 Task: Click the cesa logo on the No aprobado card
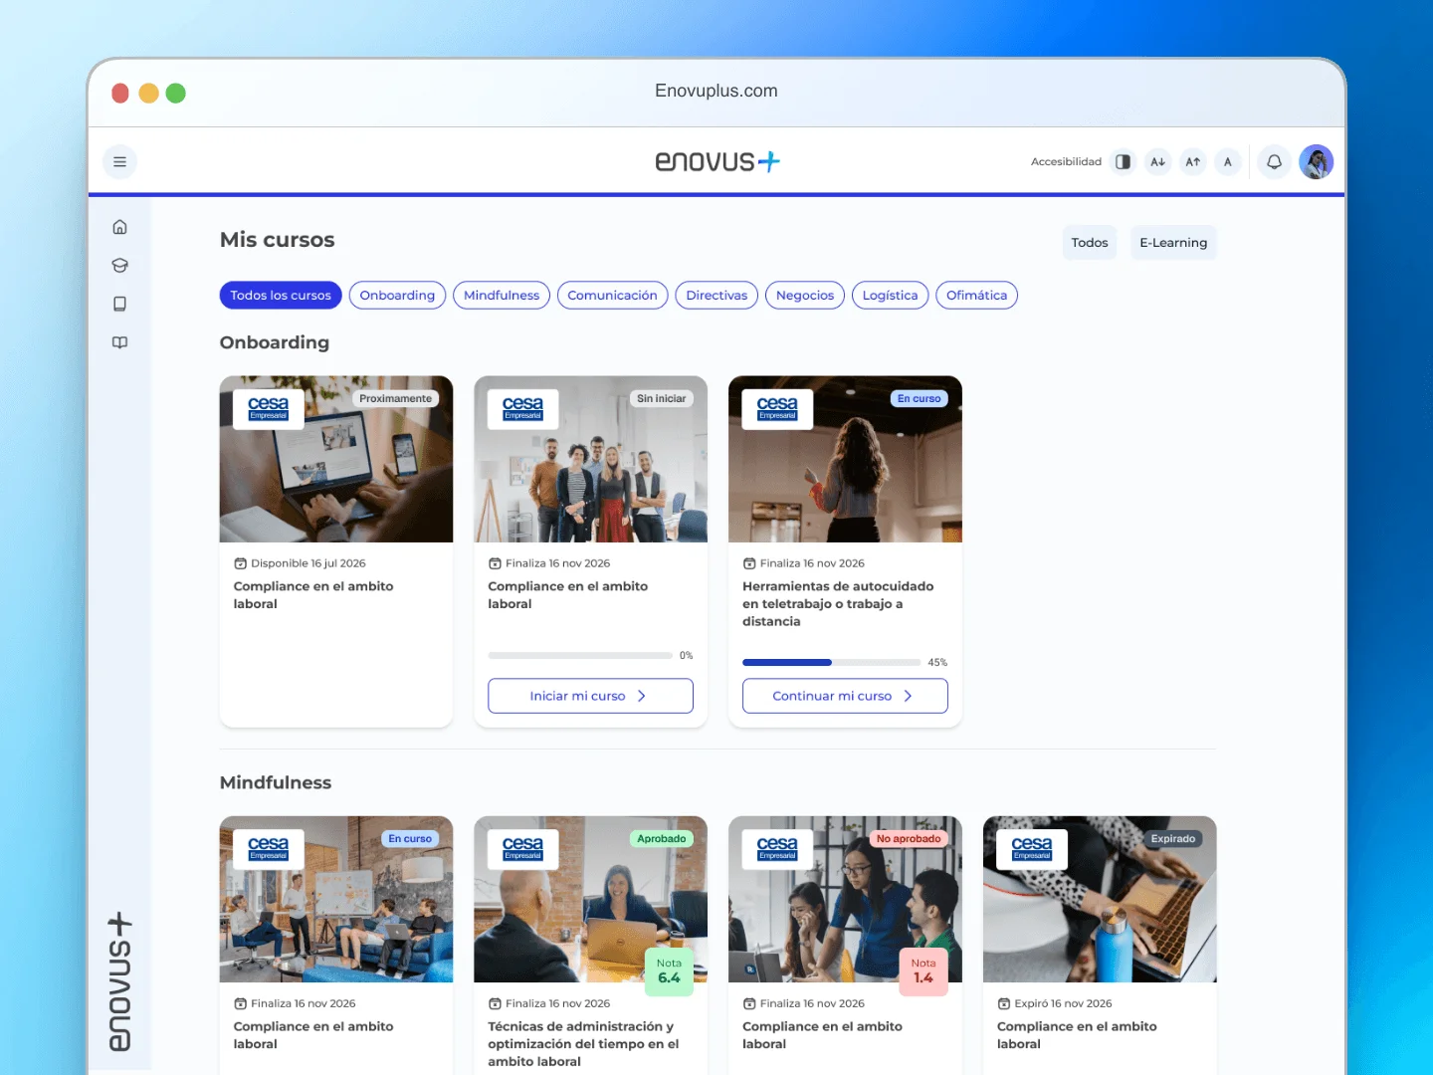coord(777,849)
